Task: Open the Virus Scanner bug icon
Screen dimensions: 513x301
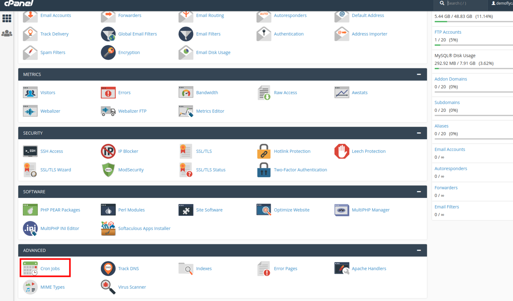Action: (108, 287)
